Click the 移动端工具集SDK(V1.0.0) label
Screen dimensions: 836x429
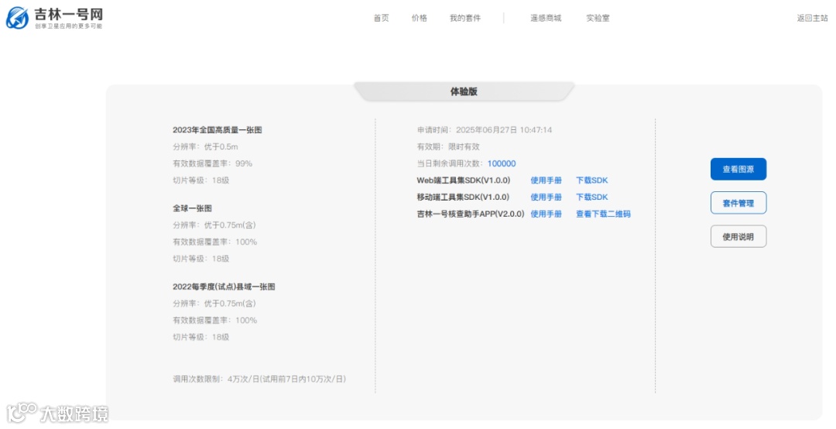463,197
